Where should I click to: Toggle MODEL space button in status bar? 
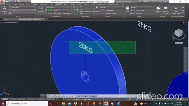pos(91,100)
